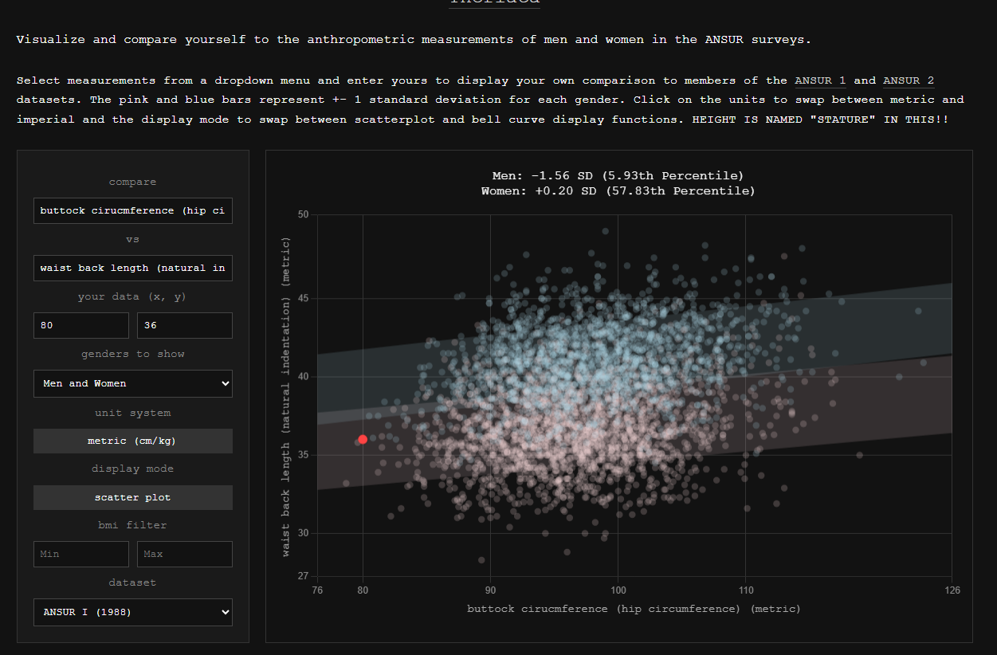The image size is (997, 655).
Task: Click the x data field containing 80
Action: [81, 325]
